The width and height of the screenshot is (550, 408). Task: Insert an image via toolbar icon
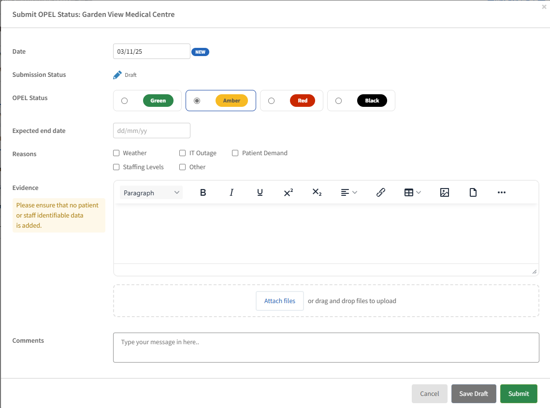pyautogui.click(x=445, y=192)
